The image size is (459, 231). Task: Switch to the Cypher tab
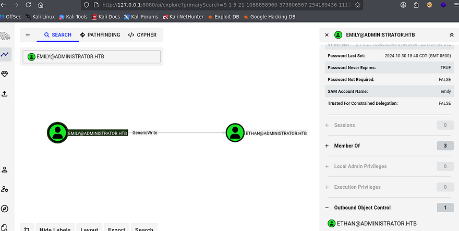(x=142, y=35)
